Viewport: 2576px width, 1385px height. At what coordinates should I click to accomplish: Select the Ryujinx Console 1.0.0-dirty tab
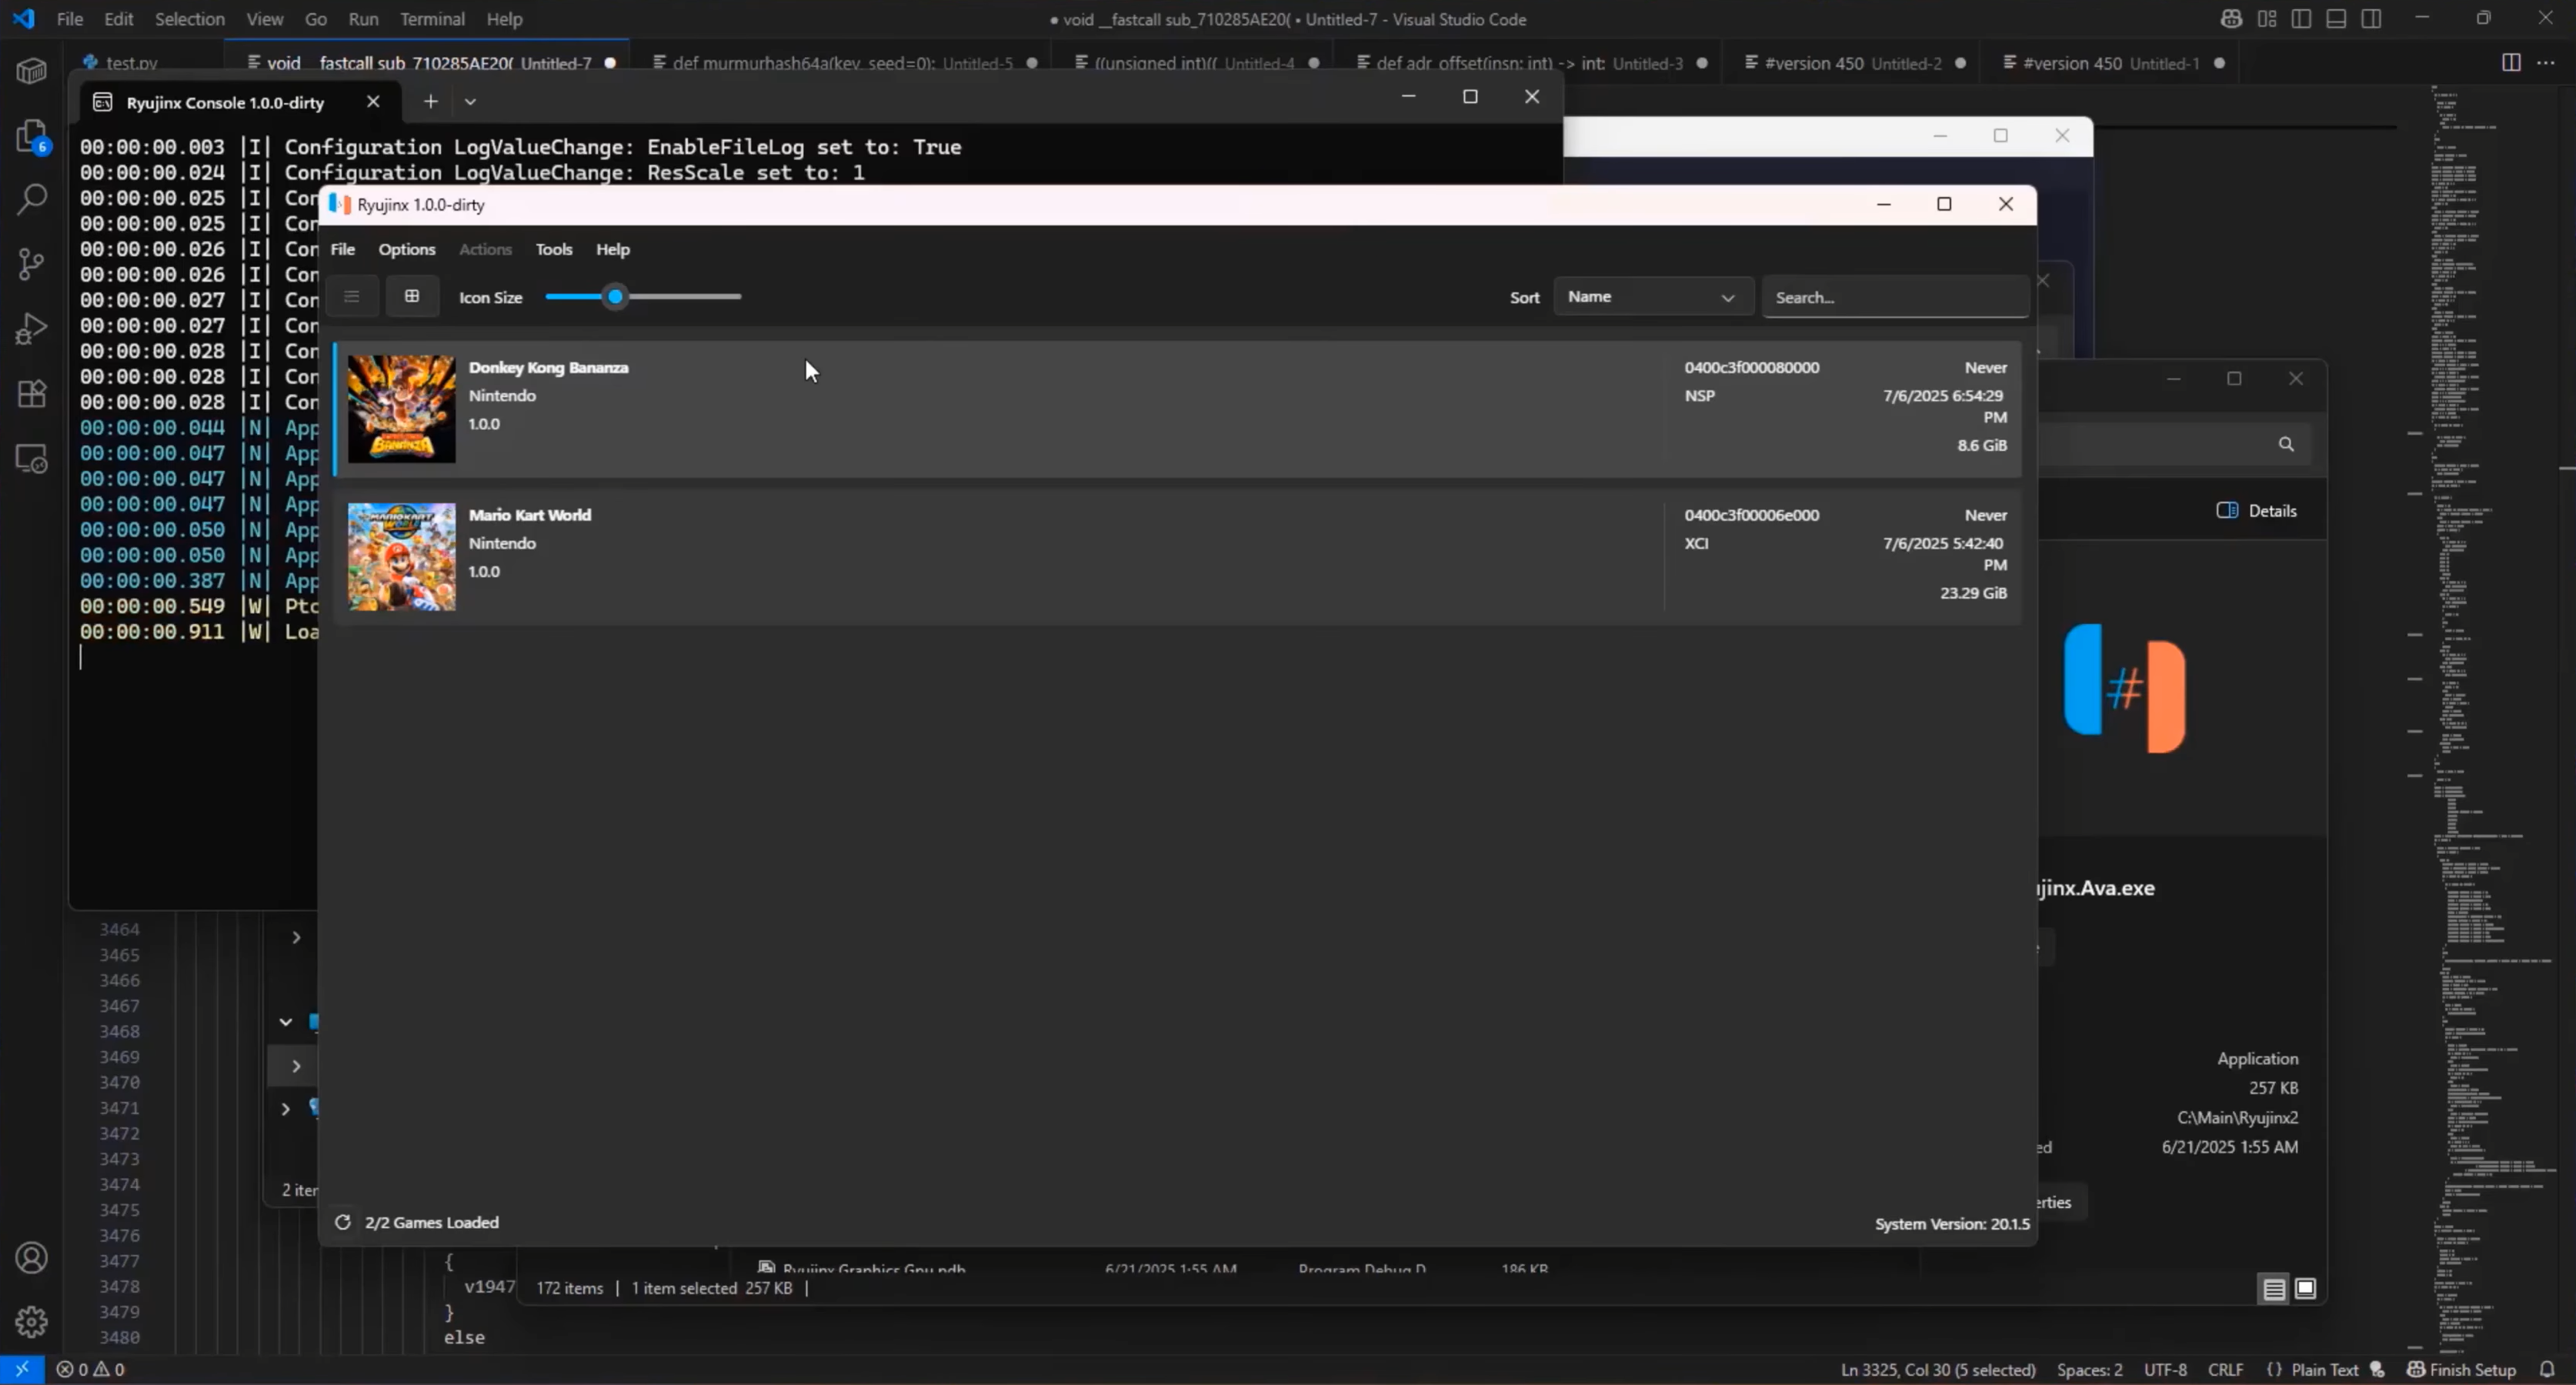click(225, 102)
